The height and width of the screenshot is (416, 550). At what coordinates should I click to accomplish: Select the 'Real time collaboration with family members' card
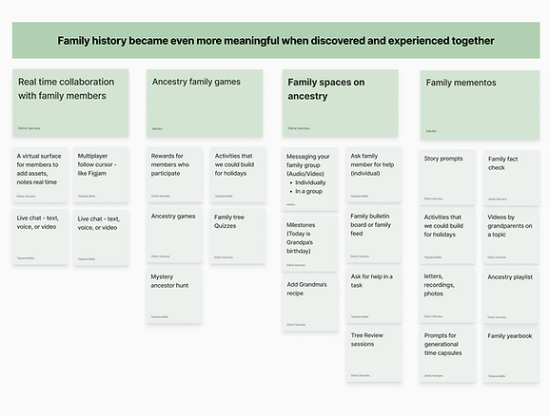pos(70,103)
